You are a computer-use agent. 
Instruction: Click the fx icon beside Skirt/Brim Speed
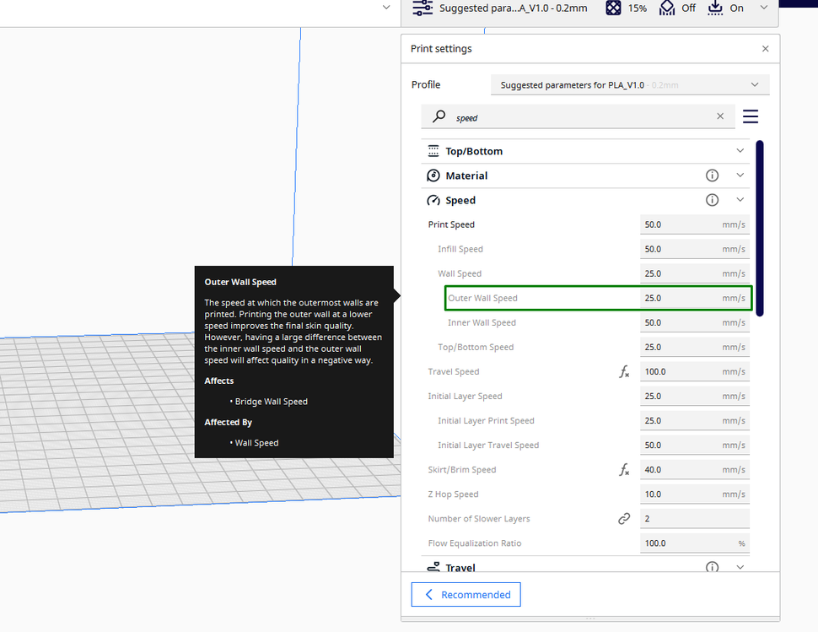(624, 469)
